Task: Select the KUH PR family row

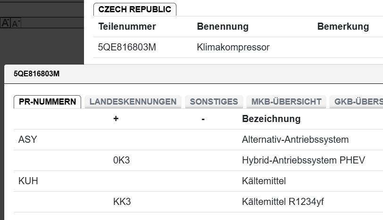Action: (x=28, y=181)
